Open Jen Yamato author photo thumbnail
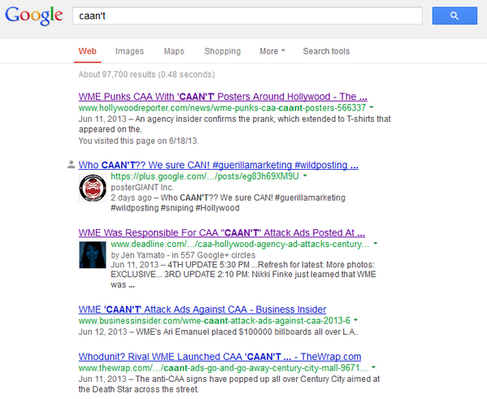 pyautogui.click(x=93, y=254)
